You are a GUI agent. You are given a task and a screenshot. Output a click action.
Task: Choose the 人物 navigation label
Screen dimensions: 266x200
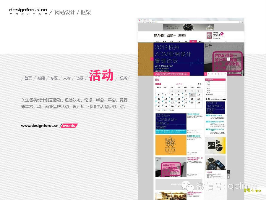pyautogui.click(x=67, y=78)
